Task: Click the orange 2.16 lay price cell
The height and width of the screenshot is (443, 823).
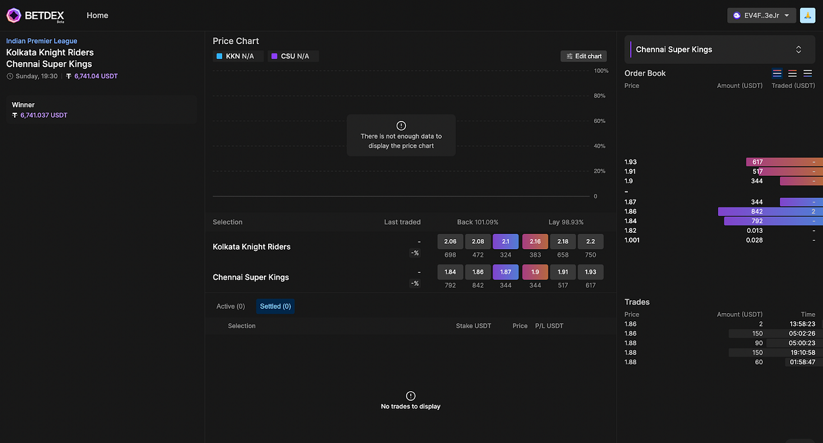Action: point(535,241)
